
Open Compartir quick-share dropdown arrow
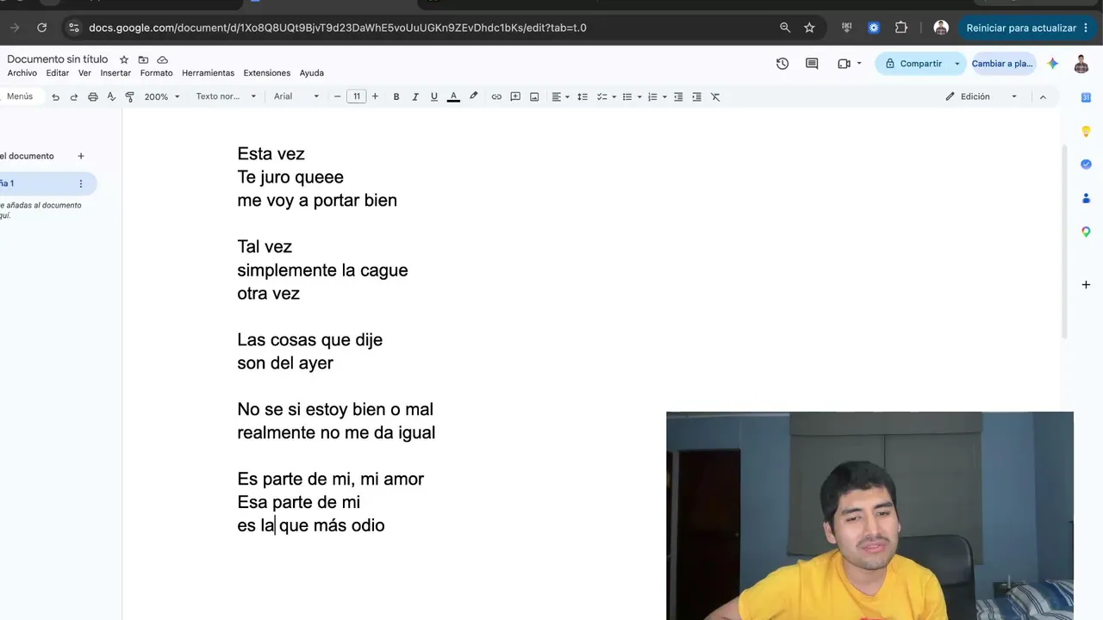click(957, 64)
